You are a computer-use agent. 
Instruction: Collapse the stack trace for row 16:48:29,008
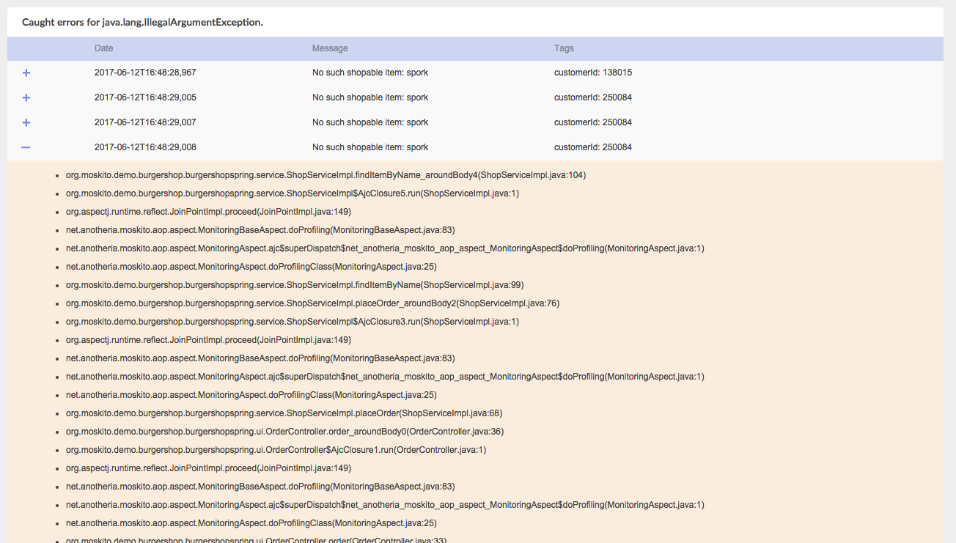[26, 147]
